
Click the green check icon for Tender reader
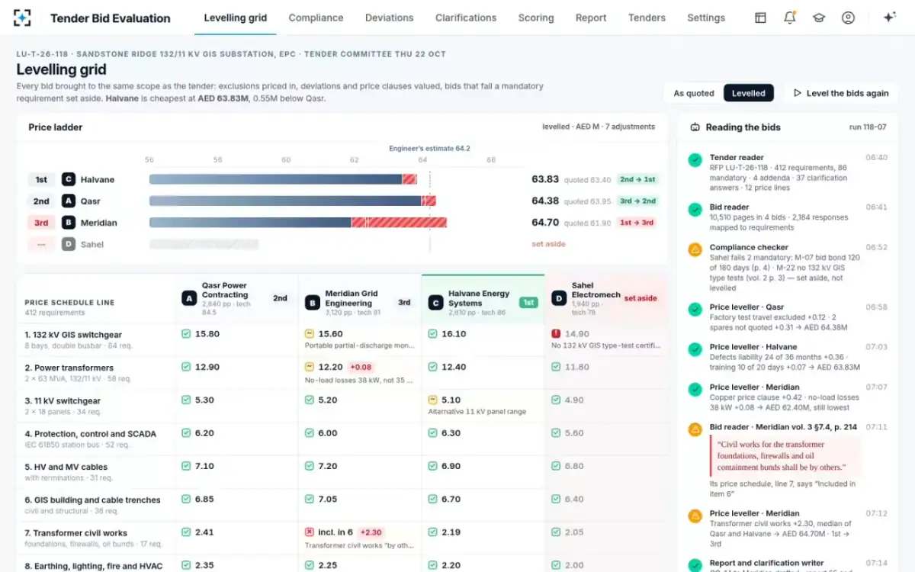point(695,160)
